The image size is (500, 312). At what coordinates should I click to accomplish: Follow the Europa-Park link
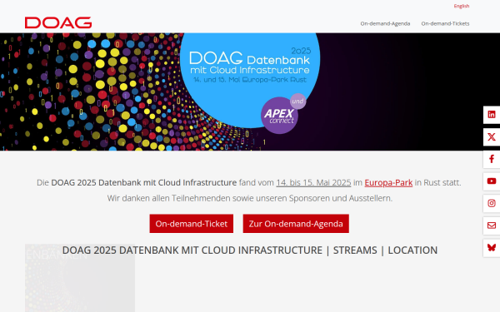coord(388,183)
